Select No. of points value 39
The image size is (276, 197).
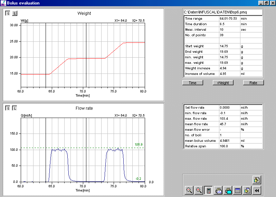[x=222, y=35]
